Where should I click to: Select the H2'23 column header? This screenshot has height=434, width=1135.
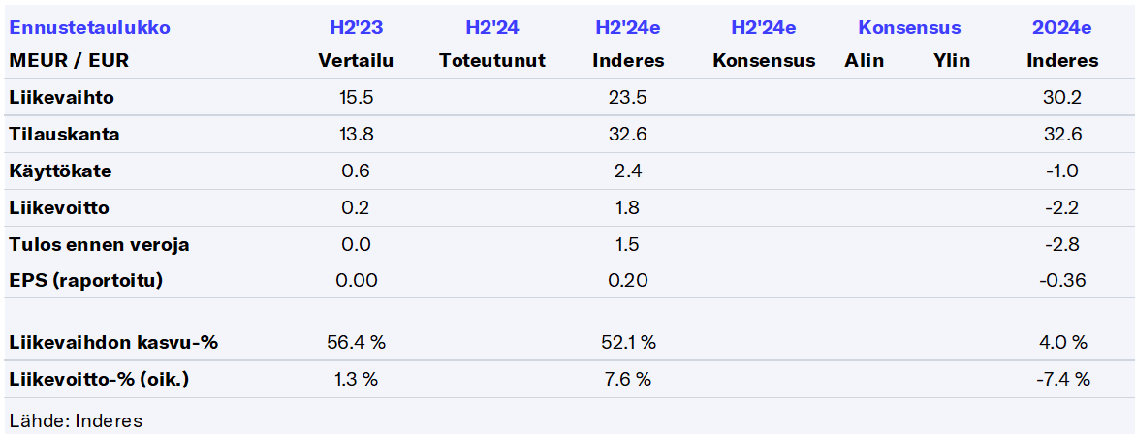tap(356, 27)
